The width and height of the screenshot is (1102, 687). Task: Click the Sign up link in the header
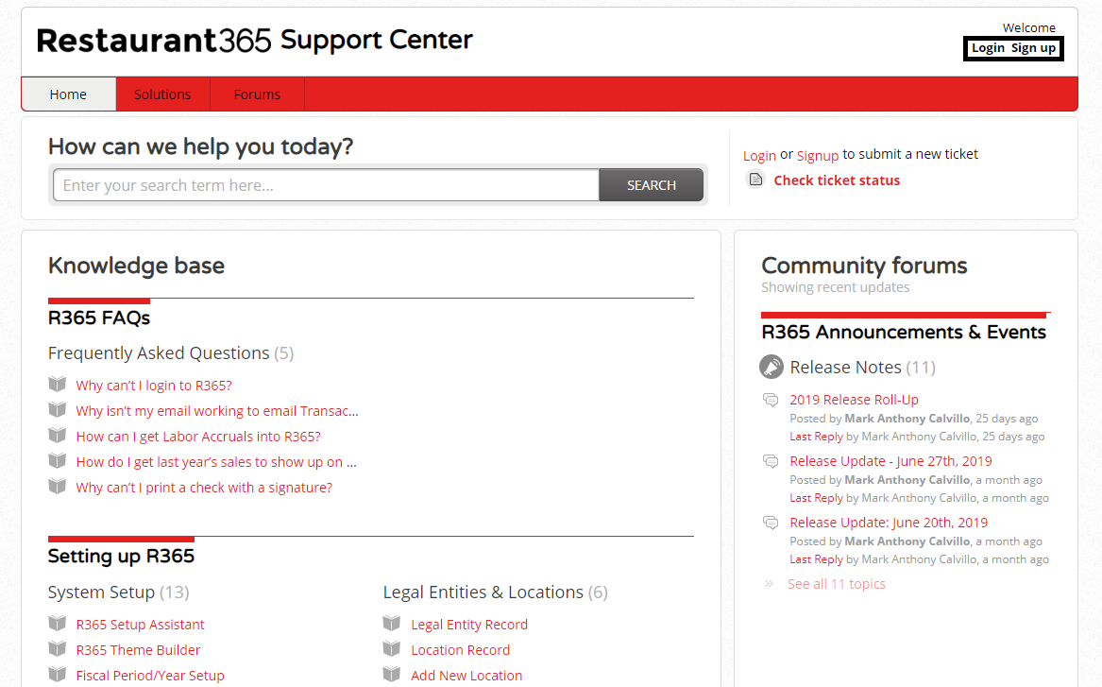(1033, 48)
